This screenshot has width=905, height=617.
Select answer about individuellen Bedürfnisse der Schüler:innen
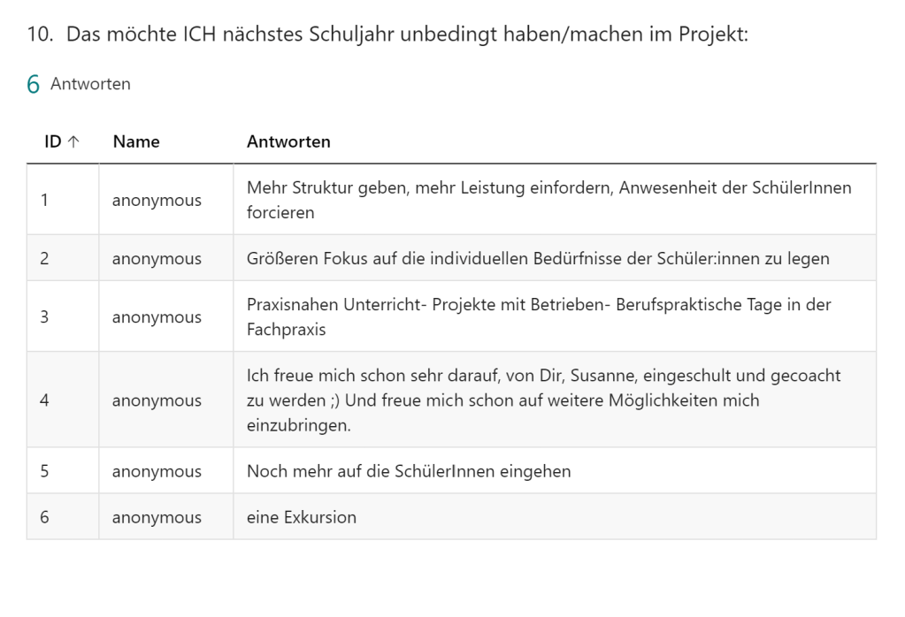(538, 258)
